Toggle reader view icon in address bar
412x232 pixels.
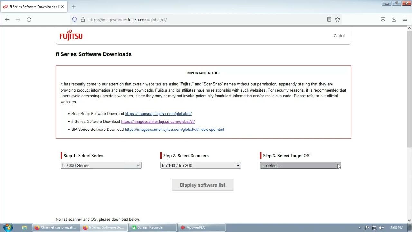click(x=329, y=19)
